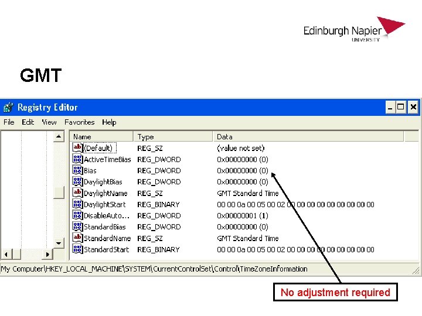Image resolution: width=422 pixels, height=316 pixels.
Task: Click the tree pane scroll left arrow
Action: pyautogui.click(x=6, y=254)
